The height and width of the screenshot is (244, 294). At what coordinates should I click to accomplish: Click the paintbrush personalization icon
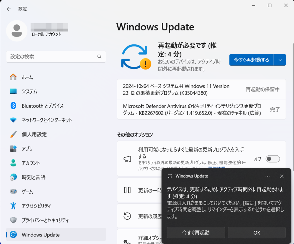pos(13,134)
